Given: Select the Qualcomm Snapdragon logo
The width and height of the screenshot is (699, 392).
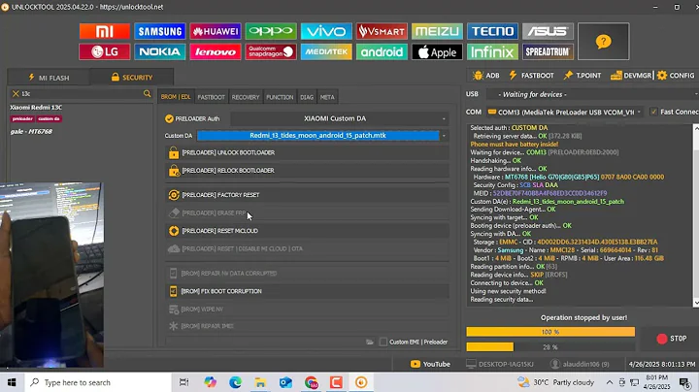Looking at the screenshot, I should [271, 51].
